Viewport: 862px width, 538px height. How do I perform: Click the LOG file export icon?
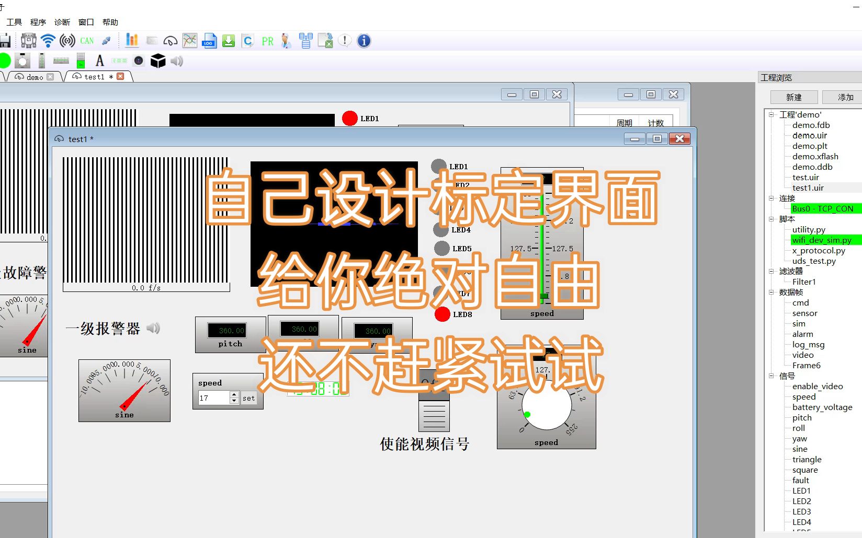209,41
